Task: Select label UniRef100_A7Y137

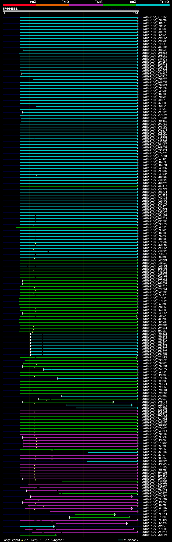Action: click(154, 378)
